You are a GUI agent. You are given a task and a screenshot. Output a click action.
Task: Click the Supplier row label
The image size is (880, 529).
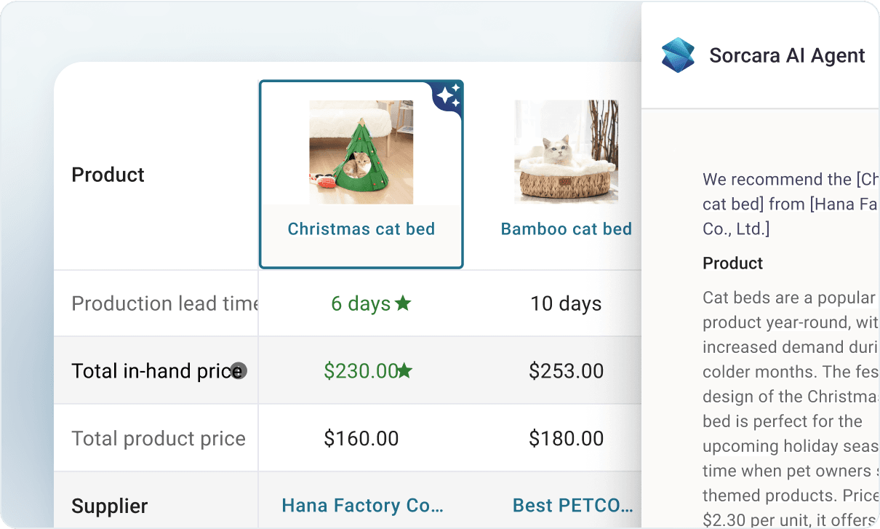point(110,506)
